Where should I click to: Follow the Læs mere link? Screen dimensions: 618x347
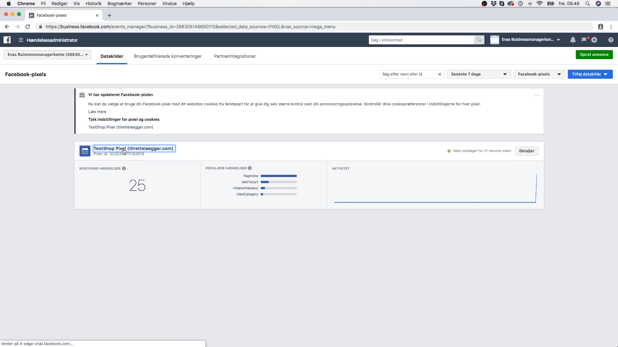[97, 112]
